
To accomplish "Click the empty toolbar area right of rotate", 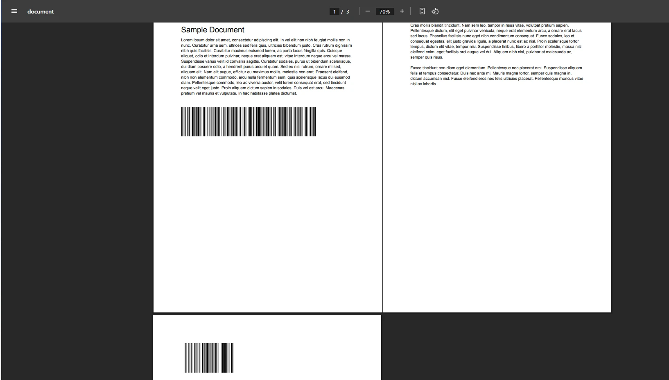I will pos(553,11).
